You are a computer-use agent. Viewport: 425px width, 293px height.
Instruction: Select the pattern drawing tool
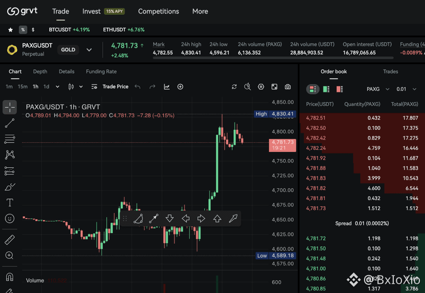pos(10,154)
